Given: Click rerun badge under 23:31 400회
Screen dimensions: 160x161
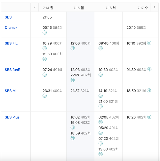Looking at the screenshot, I should click(x=44, y=96).
